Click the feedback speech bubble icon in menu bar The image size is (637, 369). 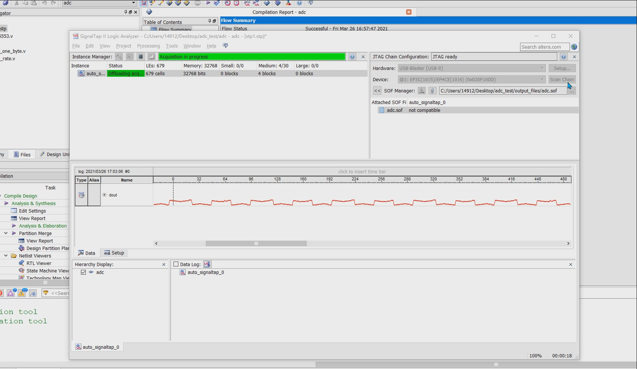pyautogui.click(x=225, y=46)
